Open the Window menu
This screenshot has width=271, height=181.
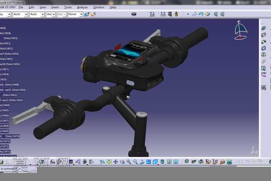tap(99, 7)
